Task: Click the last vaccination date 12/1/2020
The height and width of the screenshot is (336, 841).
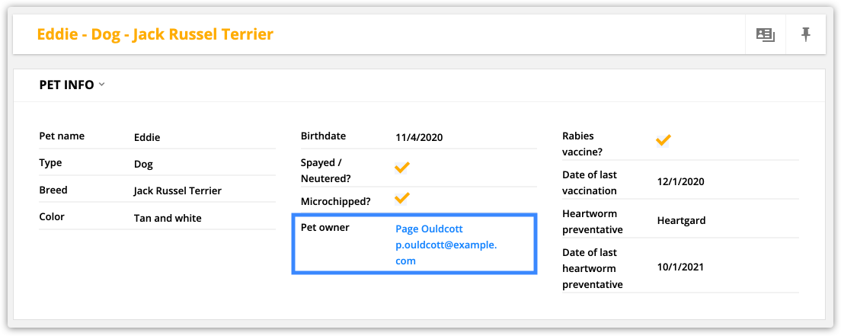Action: [680, 181]
